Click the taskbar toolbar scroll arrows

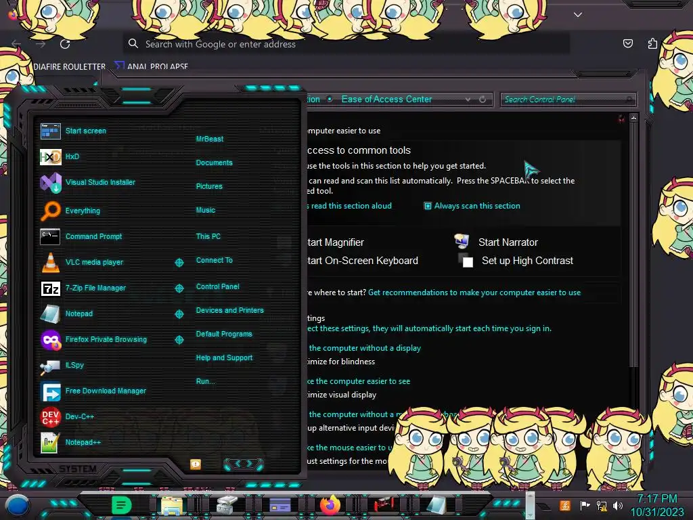529,505
